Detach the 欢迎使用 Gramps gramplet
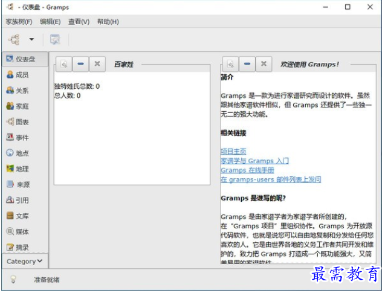This screenshot has height=293, width=385. [x=230, y=64]
